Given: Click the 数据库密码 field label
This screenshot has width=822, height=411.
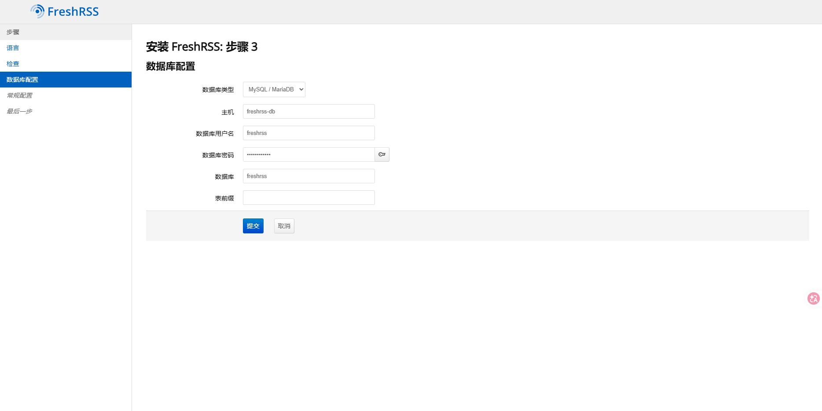Looking at the screenshot, I should (218, 155).
